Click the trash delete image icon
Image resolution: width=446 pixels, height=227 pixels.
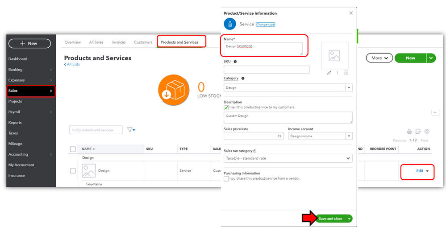point(346,73)
